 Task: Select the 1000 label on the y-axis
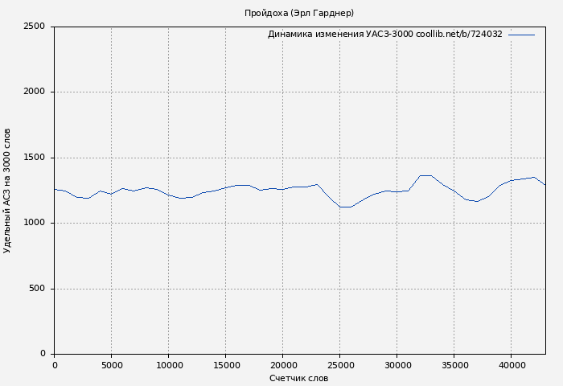click(x=35, y=223)
